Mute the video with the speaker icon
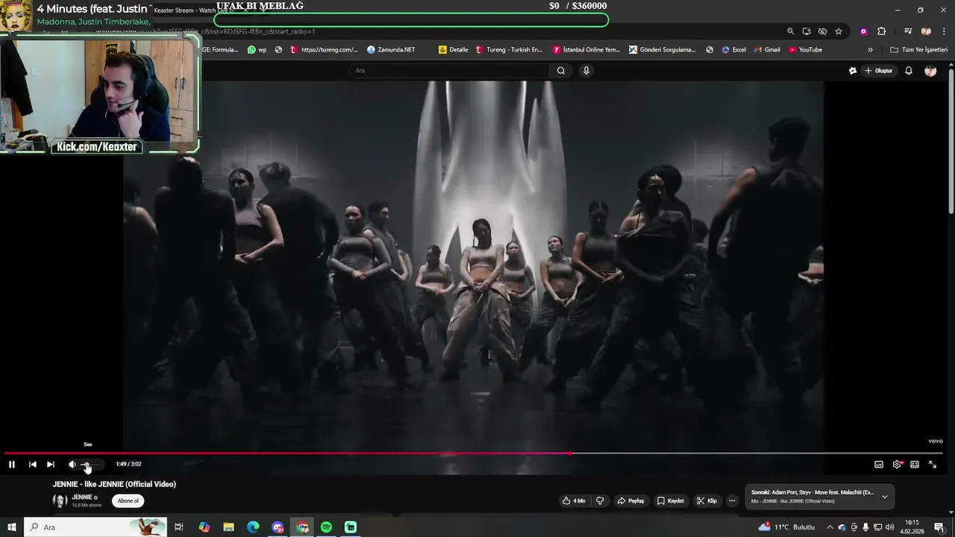The height and width of the screenshot is (537, 955). click(x=72, y=464)
